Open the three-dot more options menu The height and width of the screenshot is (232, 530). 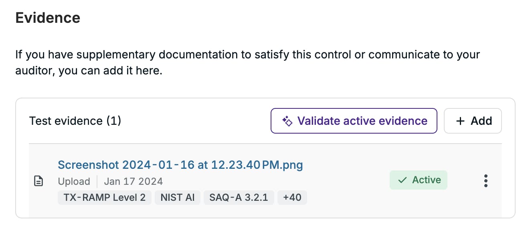click(x=485, y=181)
